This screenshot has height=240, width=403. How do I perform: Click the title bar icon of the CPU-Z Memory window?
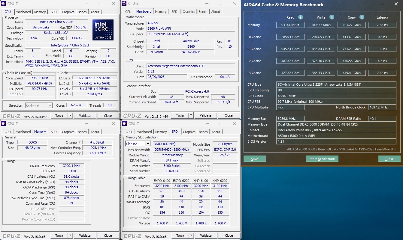[4, 123]
